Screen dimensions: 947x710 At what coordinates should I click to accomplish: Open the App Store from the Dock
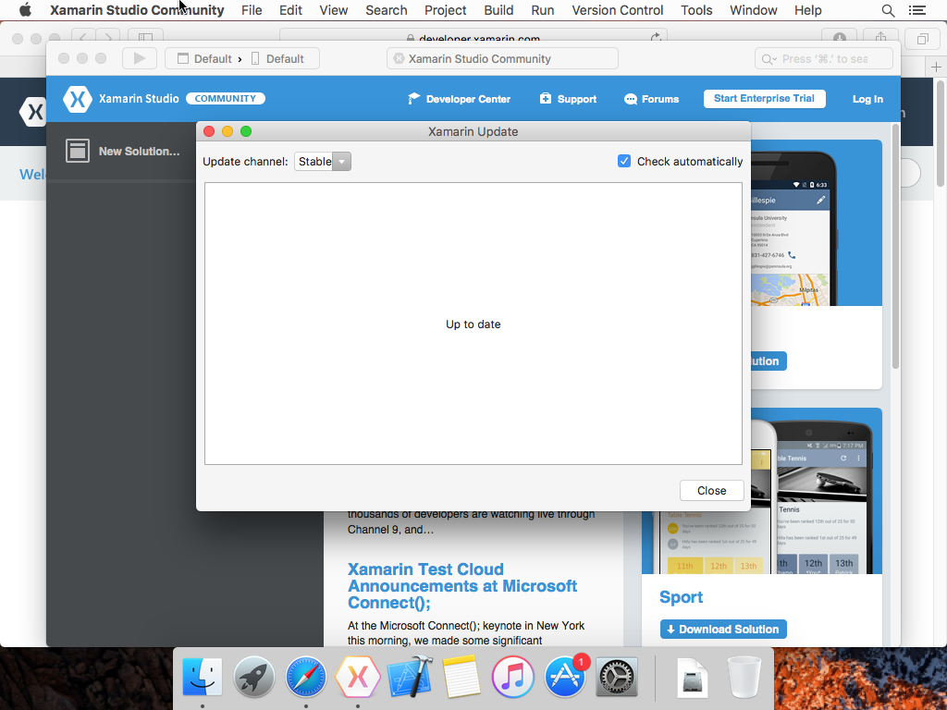coord(565,678)
